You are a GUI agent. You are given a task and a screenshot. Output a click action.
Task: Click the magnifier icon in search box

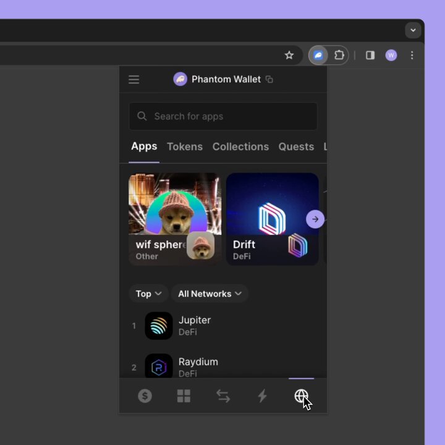tap(142, 116)
